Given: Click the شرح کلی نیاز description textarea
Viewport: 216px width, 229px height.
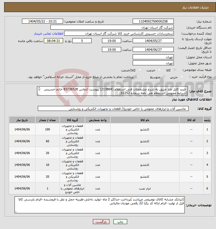Looking at the screenshot, I should tap(112, 91).
